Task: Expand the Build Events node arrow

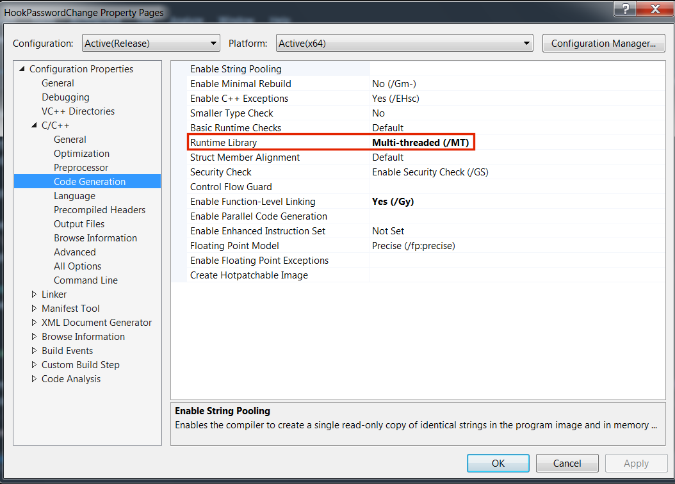Action: pyautogui.click(x=35, y=351)
